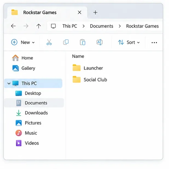Go up one folder level
The width and height of the screenshot is (169, 169).
[39, 26]
